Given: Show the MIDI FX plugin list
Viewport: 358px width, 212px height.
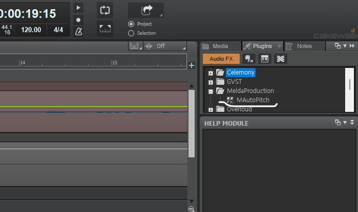Looking at the screenshot, I should click(x=249, y=59).
